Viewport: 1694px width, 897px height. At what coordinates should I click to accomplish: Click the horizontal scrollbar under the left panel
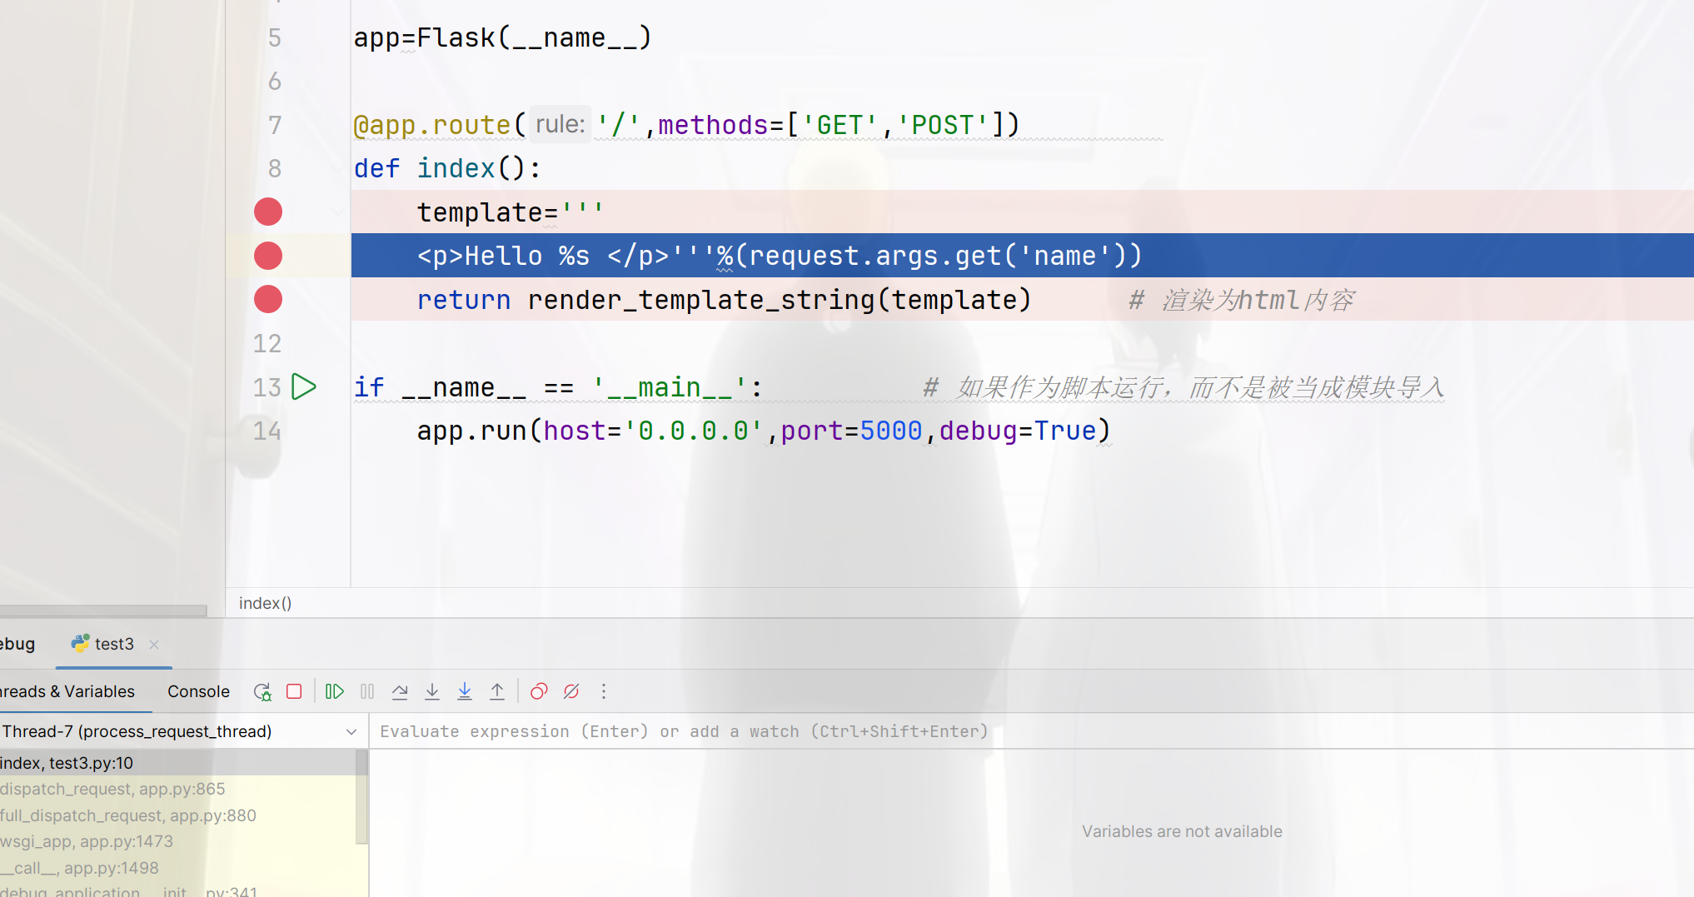click(x=103, y=610)
